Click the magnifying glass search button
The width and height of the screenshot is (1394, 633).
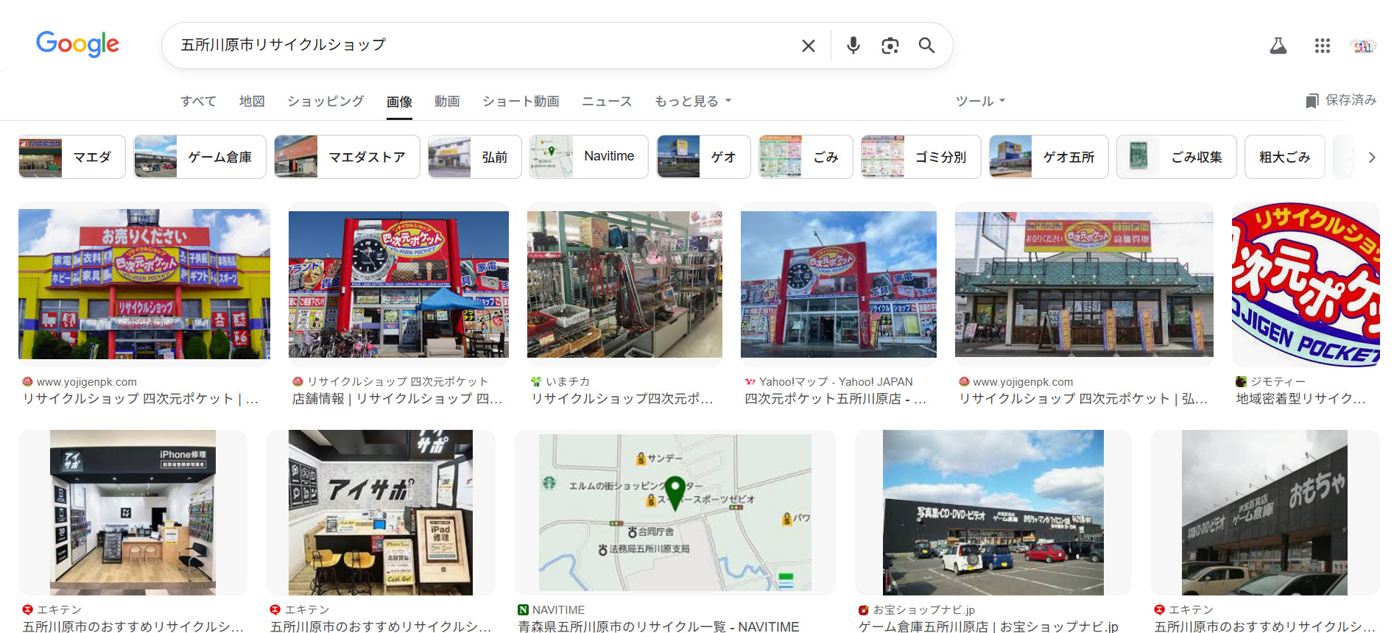pos(926,46)
